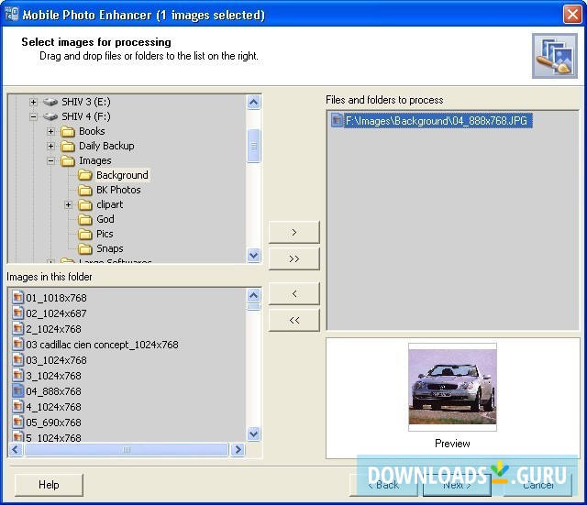
Task: Click the file icon of 3_1024x768
Action: click(17, 376)
